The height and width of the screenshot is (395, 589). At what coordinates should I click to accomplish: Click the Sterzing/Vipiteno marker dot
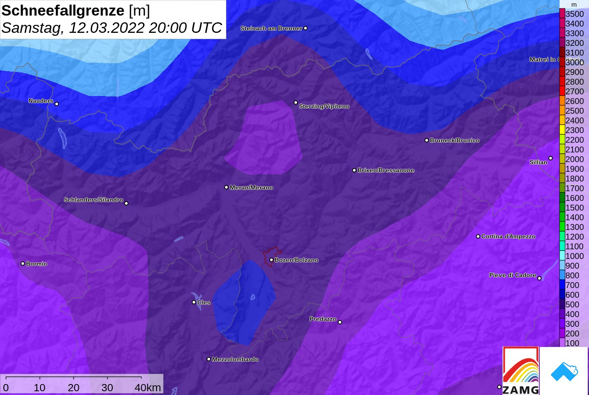[296, 102]
